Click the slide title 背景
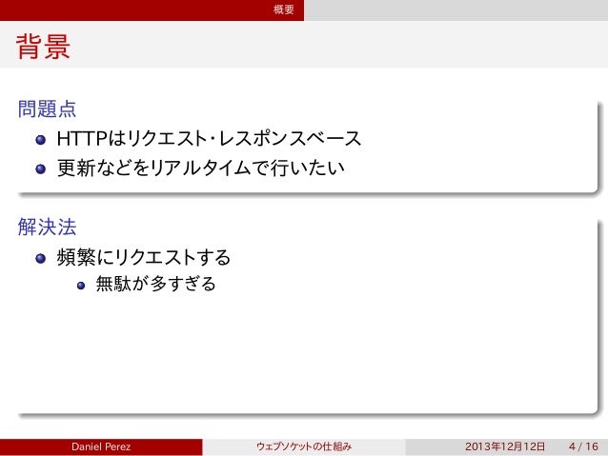The height and width of the screenshot is (456, 608). coord(43,47)
